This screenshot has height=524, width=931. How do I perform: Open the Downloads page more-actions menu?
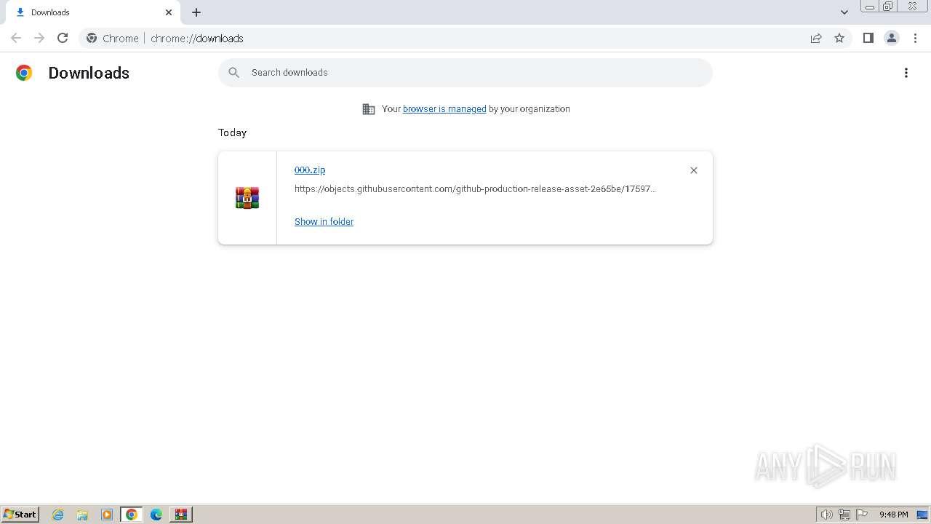pyautogui.click(x=906, y=73)
